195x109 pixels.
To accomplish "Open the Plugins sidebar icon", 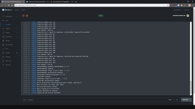I will tap(3, 32).
